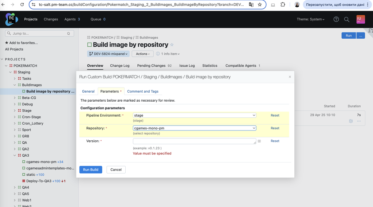Screen dimensions: 373x207
Task: Open the Actions dropdown
Action: pos(143,54)
